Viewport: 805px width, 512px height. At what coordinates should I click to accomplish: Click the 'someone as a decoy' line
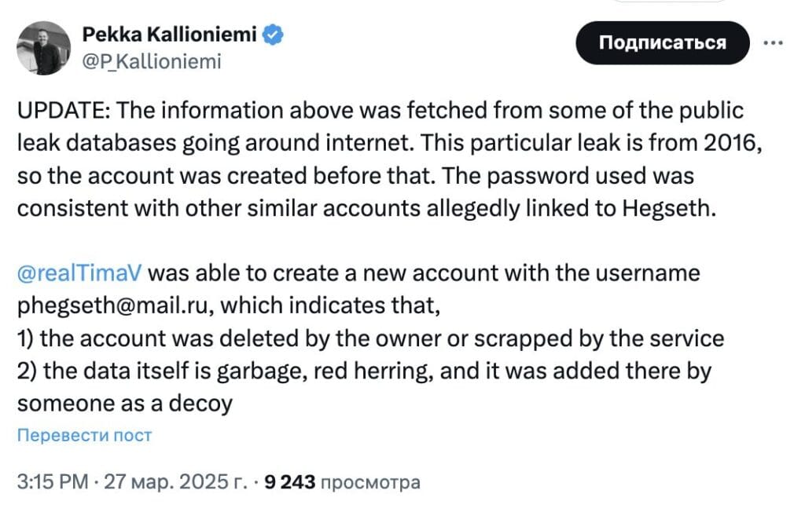coord(125,404)
